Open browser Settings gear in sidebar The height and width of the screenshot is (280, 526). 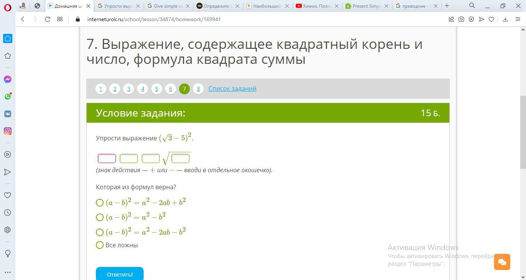pos(8,230)
